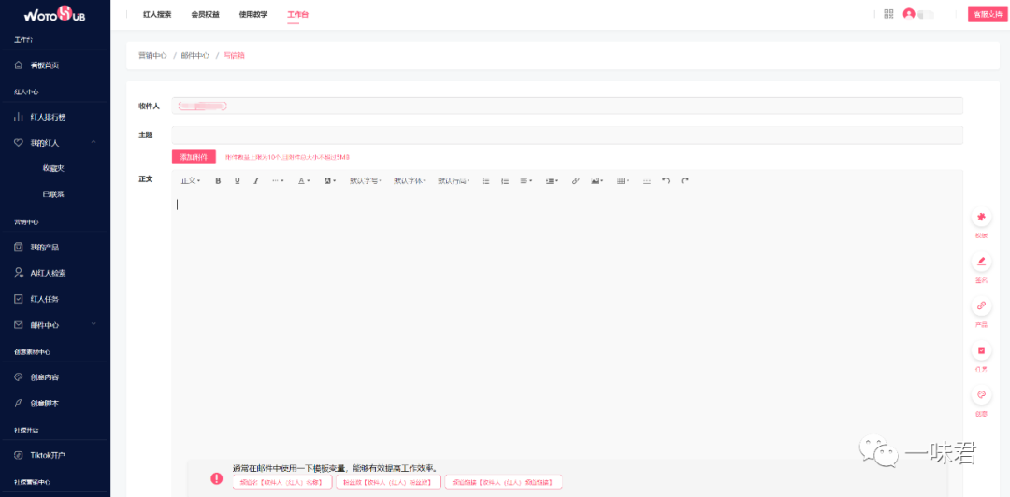Viewport: 1010px width, 497px height.
Task: Open the 会员权益 top menu item
Action: 206,14
